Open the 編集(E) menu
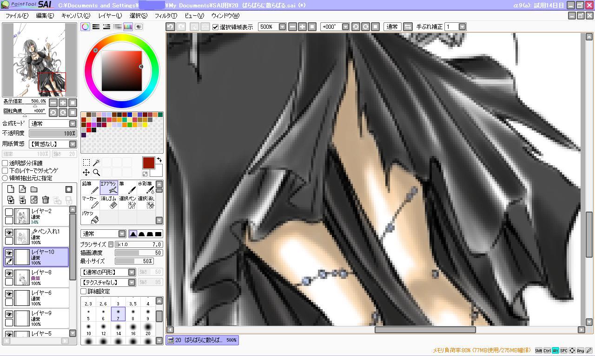This screenshot has width=595, height=356. coord(45,16)
